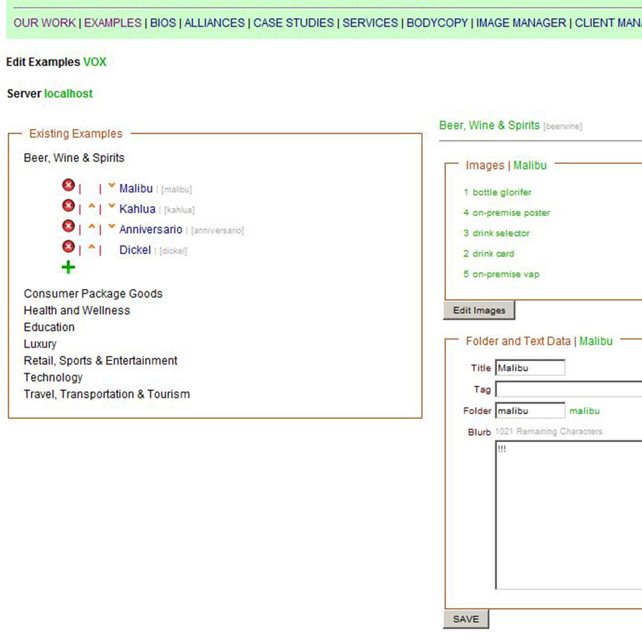Delete the Malibu example
Screen dimensions: 642x642
tap(68, 185)
